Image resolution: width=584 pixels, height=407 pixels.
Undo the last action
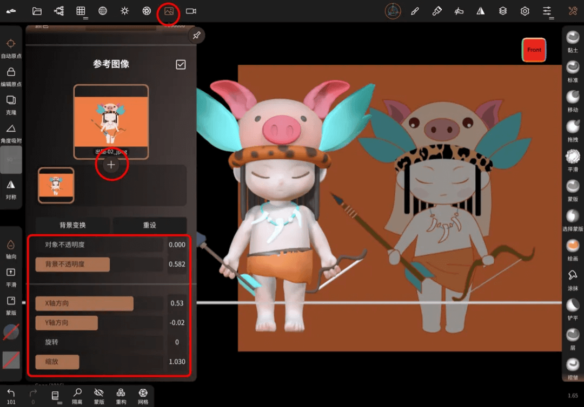click(11, 396)
